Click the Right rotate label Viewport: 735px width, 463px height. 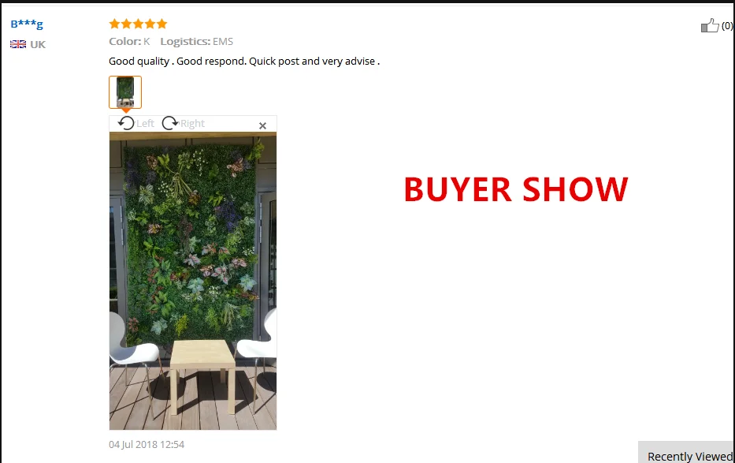pyautogui.click(x=193, y=123)
